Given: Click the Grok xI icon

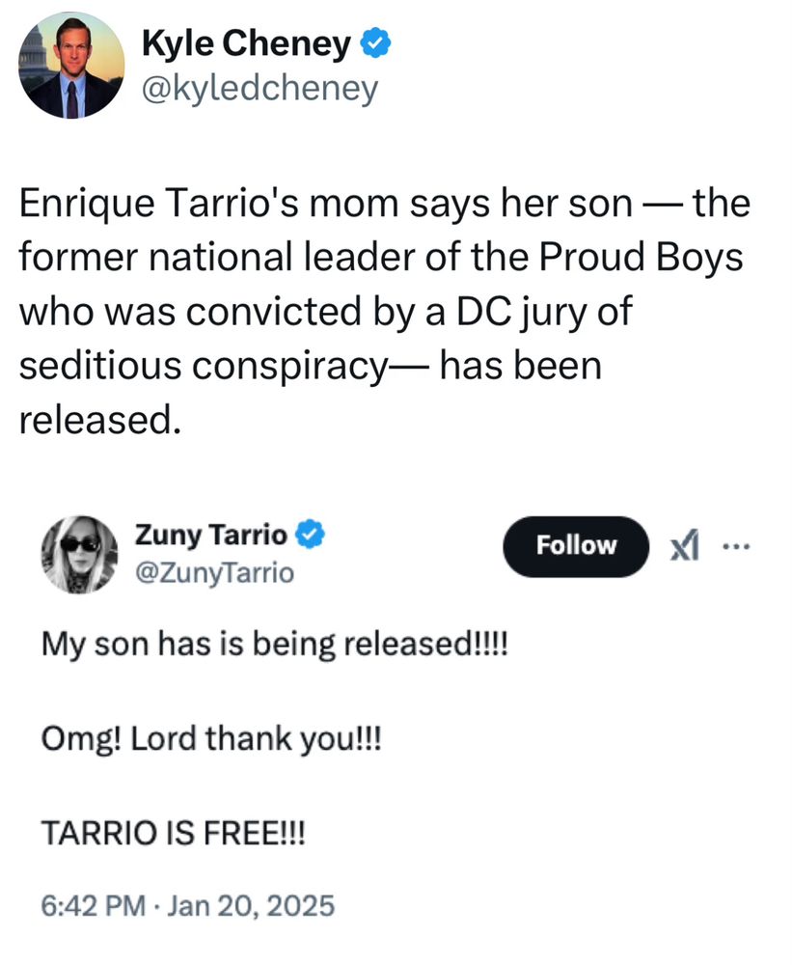Looking at the screenshot, I should [x=683, y=546].
